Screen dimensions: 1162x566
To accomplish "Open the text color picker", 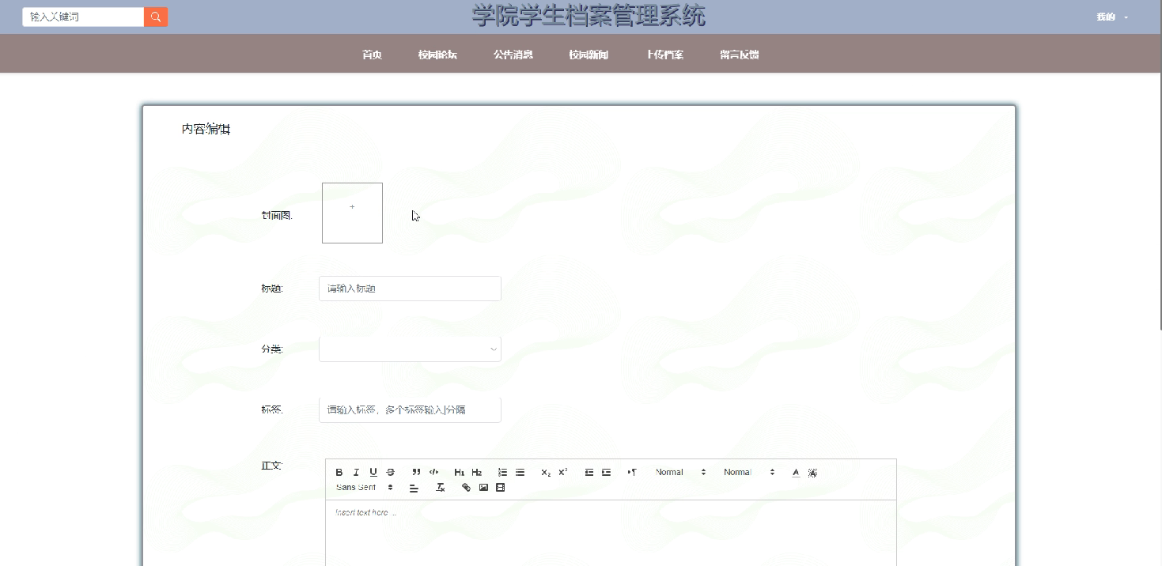I will point(796,472).
